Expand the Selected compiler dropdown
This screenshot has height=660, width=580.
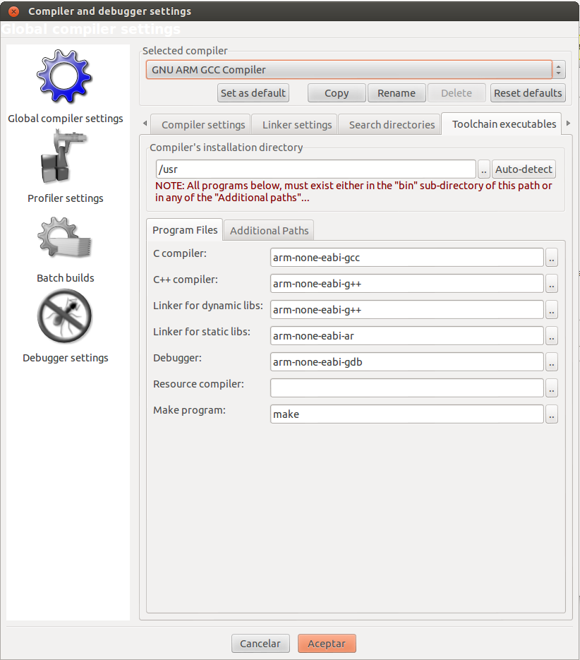point(559,70)
